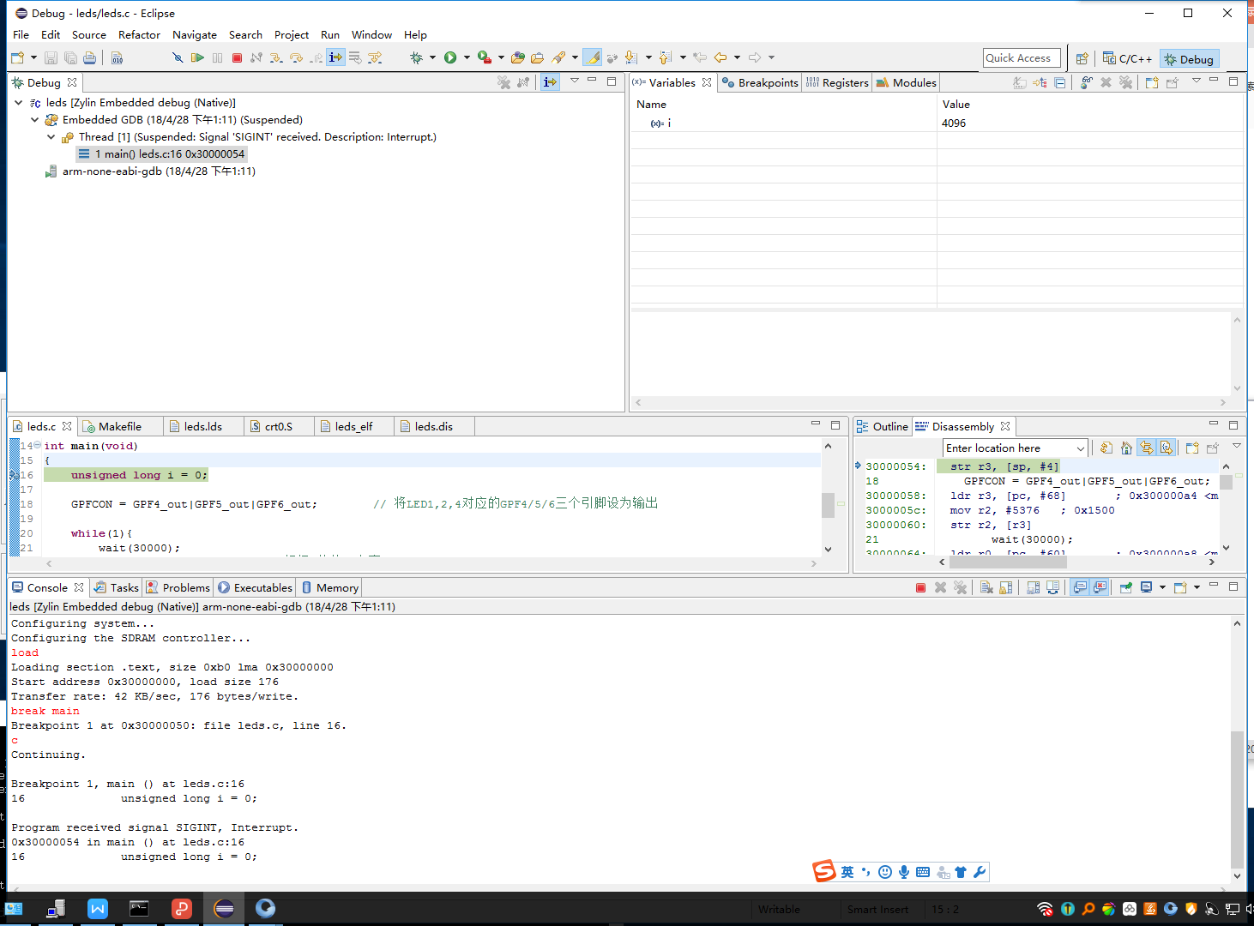1254x926 pixels.
Task: Click the Disassembly horizontal scrollbar thumb
Action: (1008, 562)
